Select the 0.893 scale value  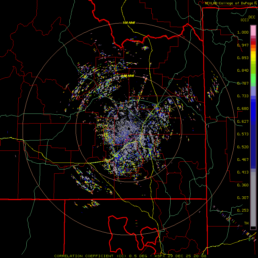(243, 58)
